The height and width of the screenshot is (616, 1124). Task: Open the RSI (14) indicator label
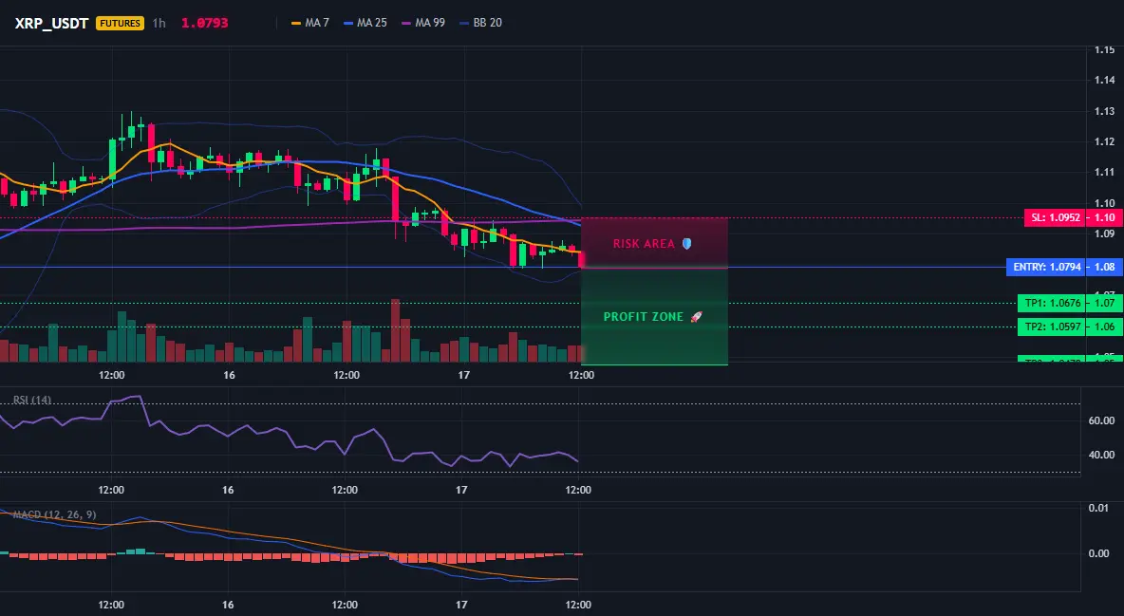pyautogui.click(x=32, y=401)
